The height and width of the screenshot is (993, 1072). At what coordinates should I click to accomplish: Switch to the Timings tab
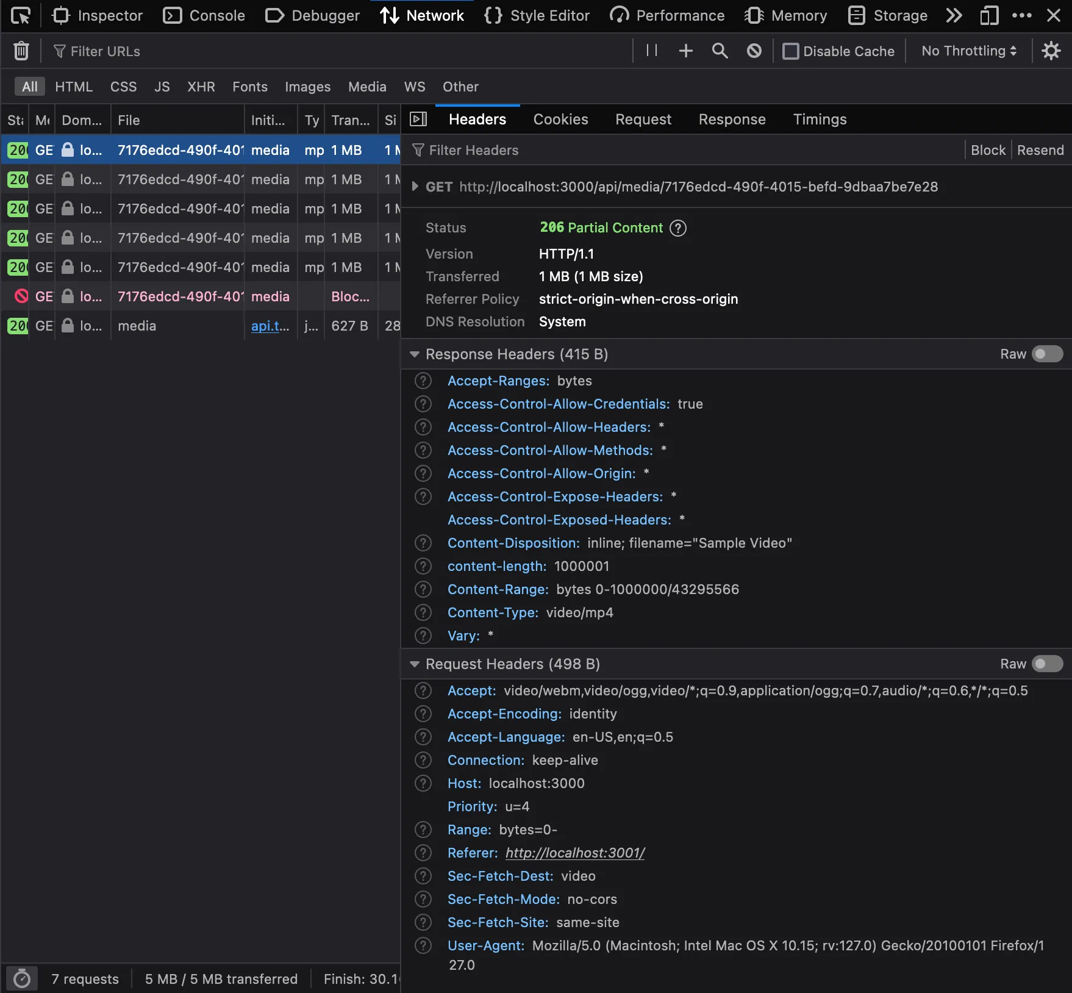[x=820, y=120]
